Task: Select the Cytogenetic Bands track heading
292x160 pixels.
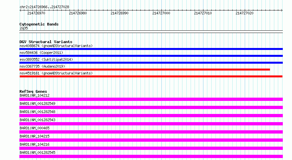Action: 39,24
